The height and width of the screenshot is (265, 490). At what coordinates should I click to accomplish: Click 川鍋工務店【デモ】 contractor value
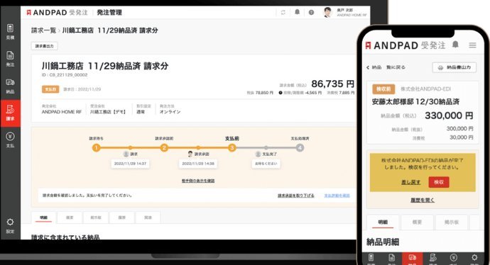[x=108, y=112]
